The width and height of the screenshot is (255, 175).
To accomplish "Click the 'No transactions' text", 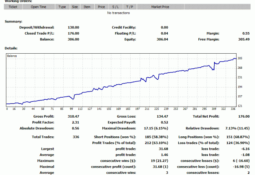I will click(x=118, y=13).
